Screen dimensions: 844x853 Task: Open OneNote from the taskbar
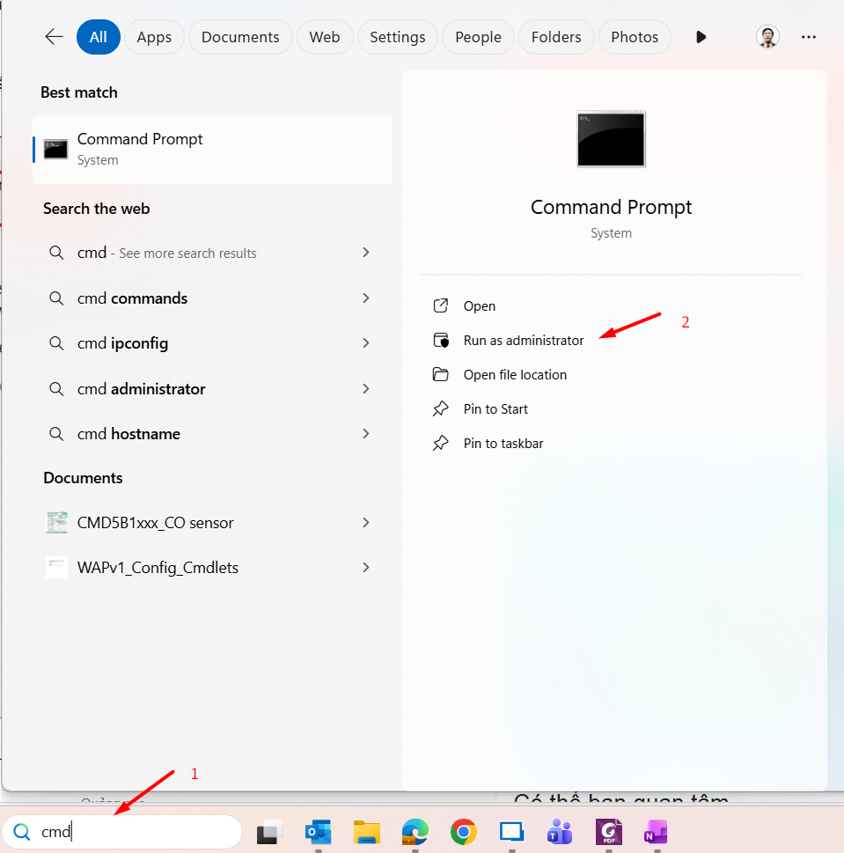coord(656,832)
